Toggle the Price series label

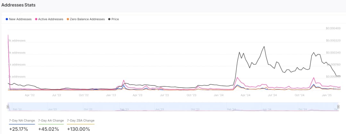[115, 19]
